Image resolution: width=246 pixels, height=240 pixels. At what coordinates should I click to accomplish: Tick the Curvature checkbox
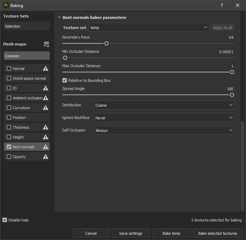tap(9, 108)
